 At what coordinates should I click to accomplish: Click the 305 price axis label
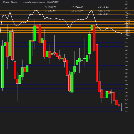(x=126, y=88)
